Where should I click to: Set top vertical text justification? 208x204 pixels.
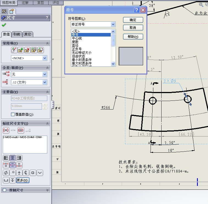point(6,165)
